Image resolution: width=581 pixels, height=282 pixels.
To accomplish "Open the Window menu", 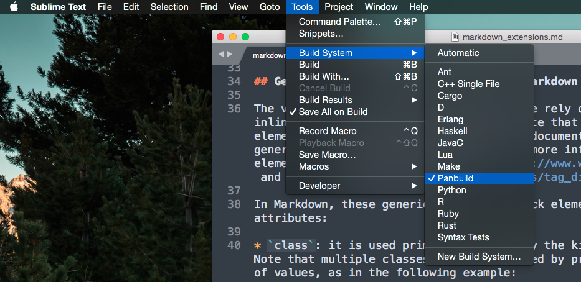I will pos(381,7).
